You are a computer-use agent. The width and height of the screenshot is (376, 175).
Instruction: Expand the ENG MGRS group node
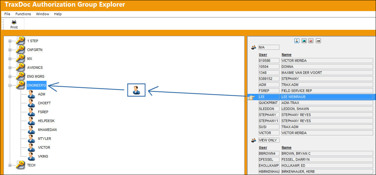10,77
